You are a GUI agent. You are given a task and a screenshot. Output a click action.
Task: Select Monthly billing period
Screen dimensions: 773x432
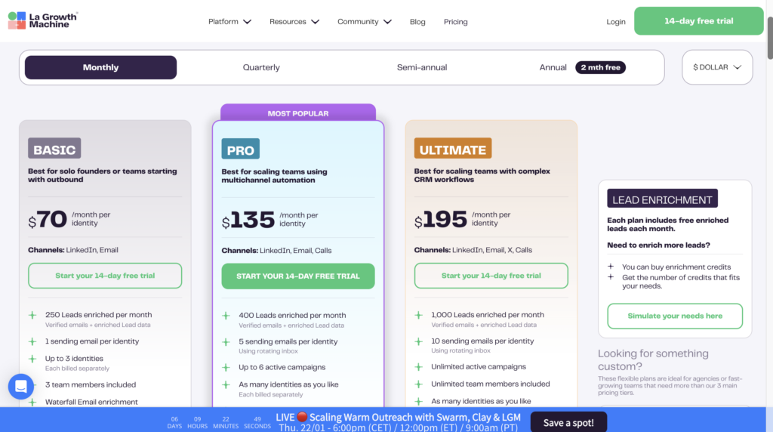point(100,67)
